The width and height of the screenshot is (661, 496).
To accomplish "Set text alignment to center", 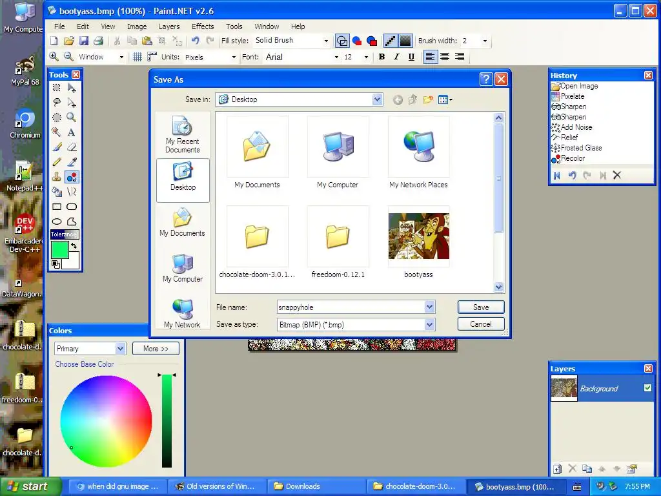I will coord(445,57).
